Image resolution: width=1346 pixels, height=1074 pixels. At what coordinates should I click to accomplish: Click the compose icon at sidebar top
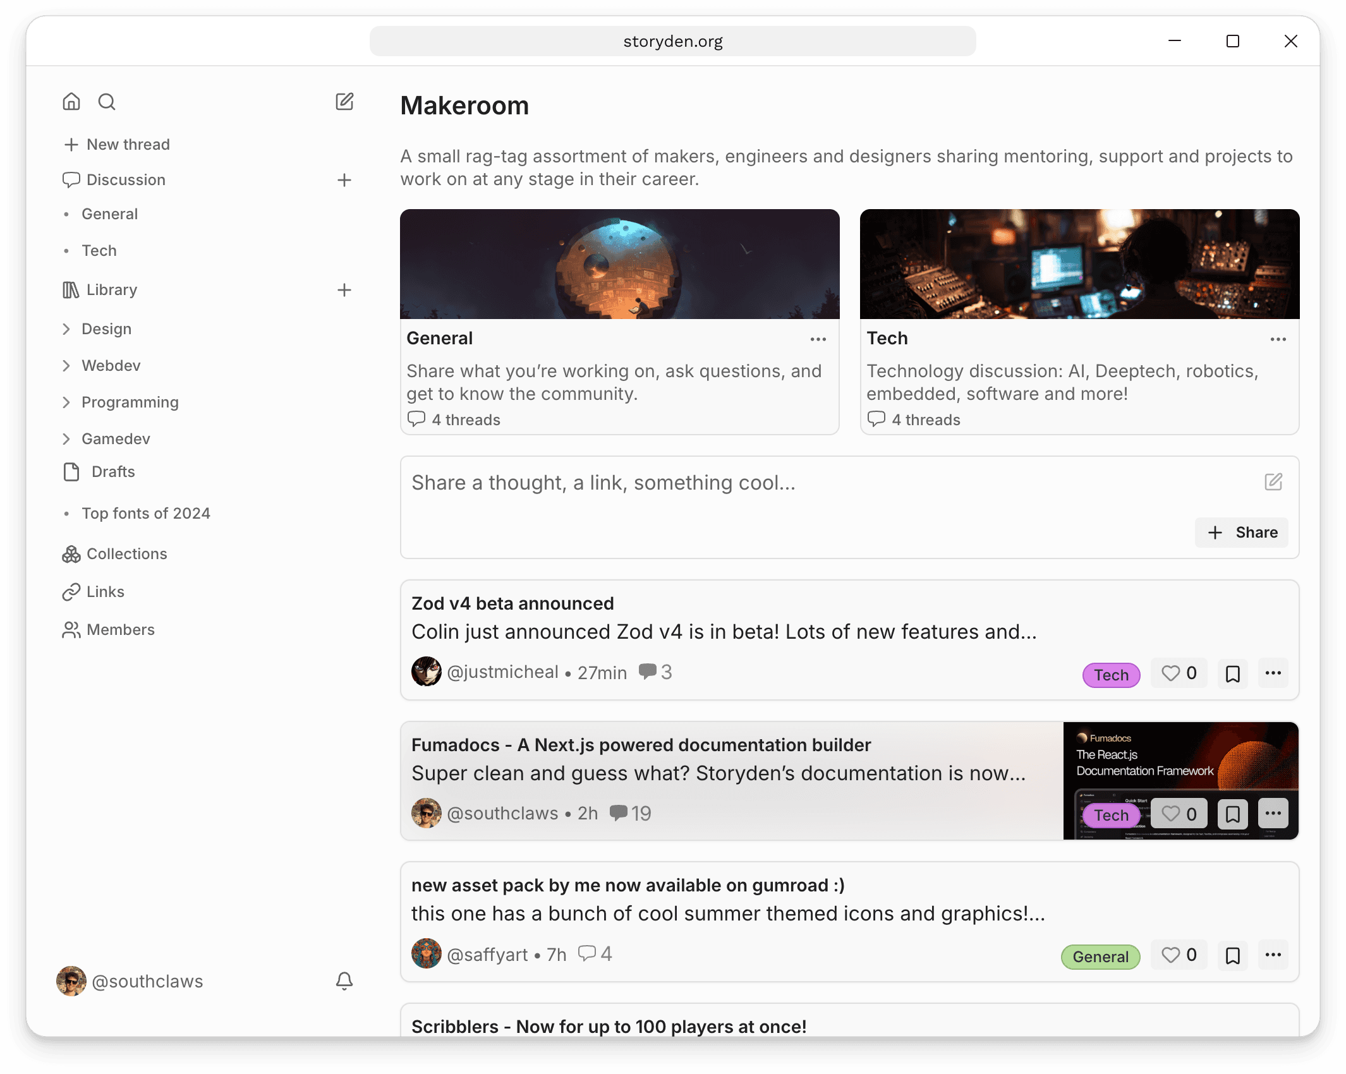coord(344,102)
